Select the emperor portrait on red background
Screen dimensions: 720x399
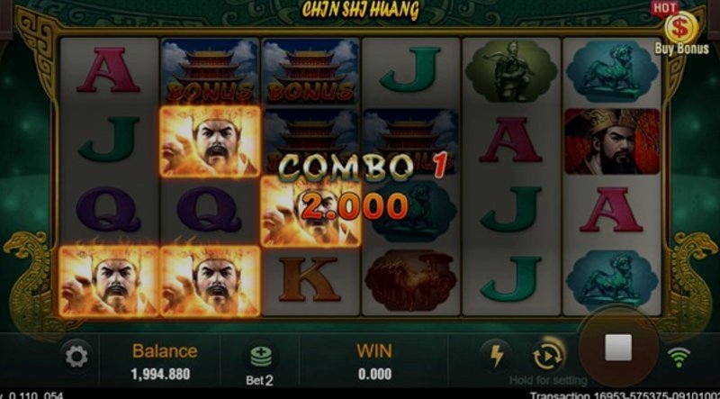pos(612,141)
